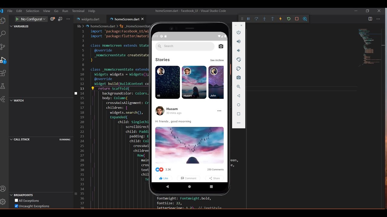Tap the Comment button on Husam's post
Image resolution: width=387 pixels, height=217 pixels.
[188, 178]
